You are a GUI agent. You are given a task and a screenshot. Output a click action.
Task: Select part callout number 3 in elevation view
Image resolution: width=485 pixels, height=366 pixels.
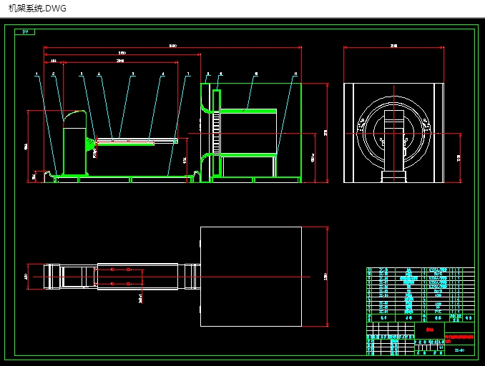point(82,74)
